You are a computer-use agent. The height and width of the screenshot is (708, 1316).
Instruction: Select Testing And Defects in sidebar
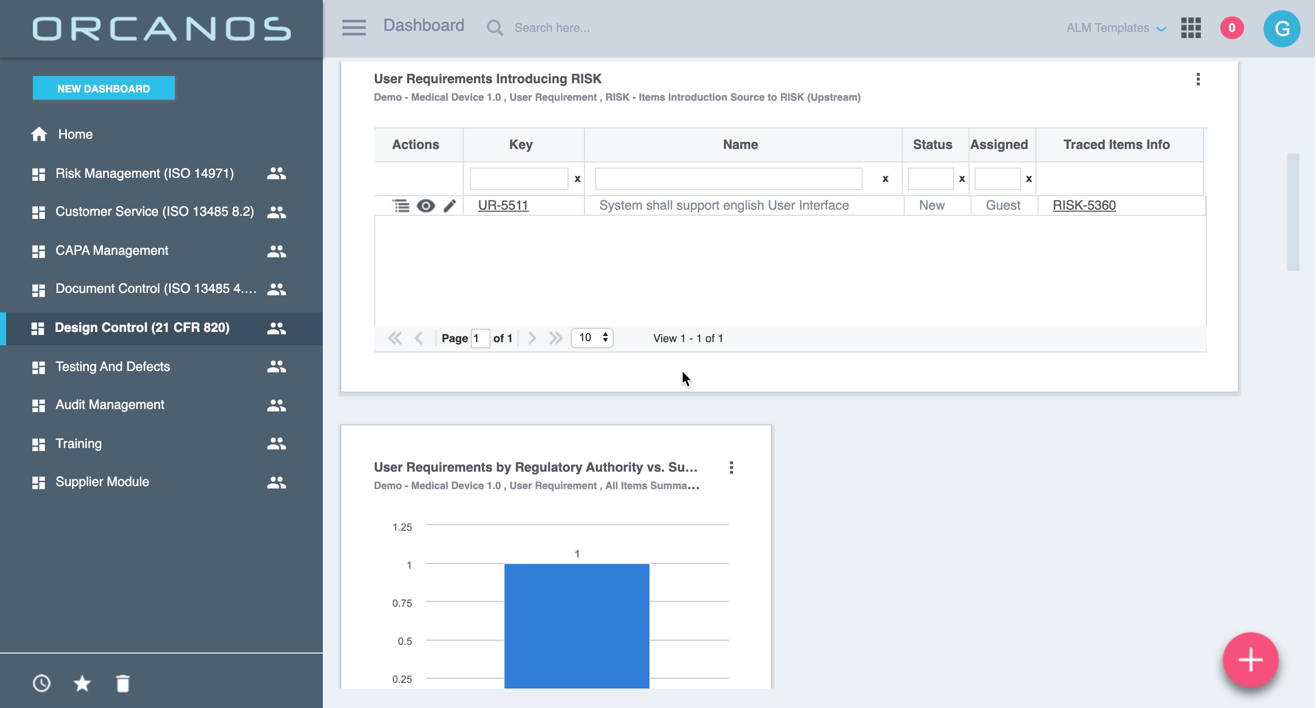click(113, 366)
